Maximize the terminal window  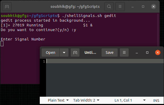[143, 7]
